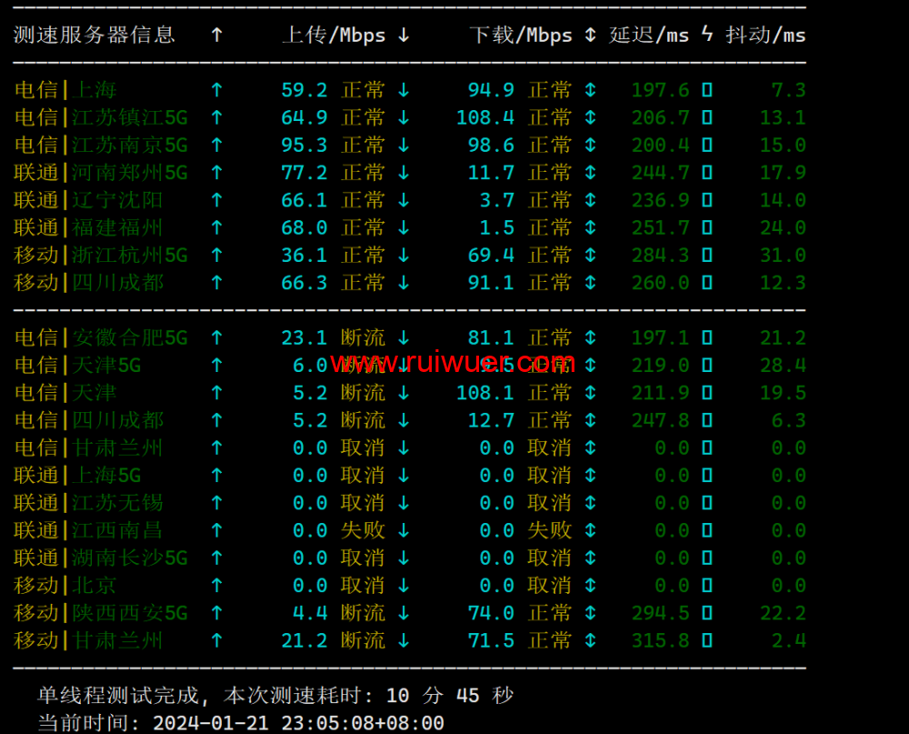
Task: Click the 断流 status in 电信 安徽合肥5G row
Action: click(363, 338)
